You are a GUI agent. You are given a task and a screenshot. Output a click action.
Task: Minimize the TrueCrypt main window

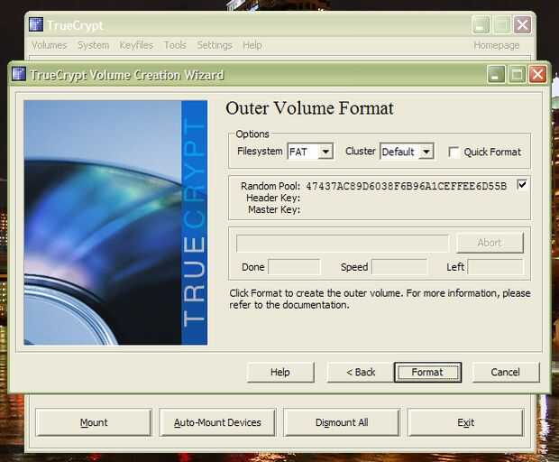coord(481,24)
